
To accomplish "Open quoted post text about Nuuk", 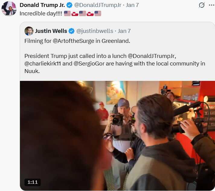I will tap(115, 56).
